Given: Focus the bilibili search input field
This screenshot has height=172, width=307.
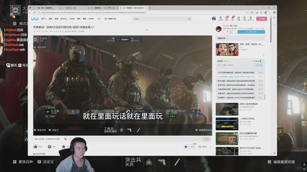Looking at the screenshot, I should tap(160, 19).
